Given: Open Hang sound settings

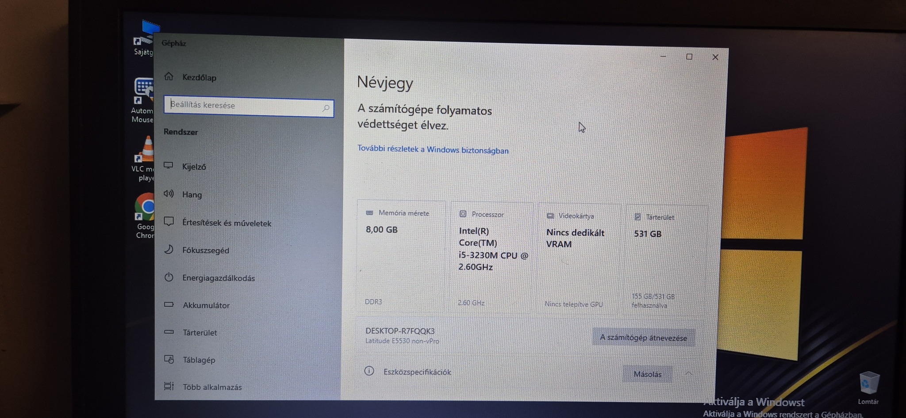Looking at the screenshot, I should [x=183, y=194].
